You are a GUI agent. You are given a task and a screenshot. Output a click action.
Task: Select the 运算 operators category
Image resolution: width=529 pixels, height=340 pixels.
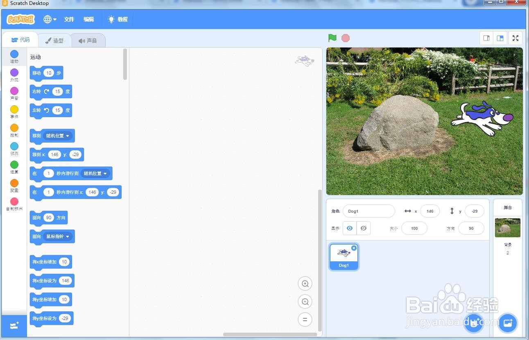(14, 167)
